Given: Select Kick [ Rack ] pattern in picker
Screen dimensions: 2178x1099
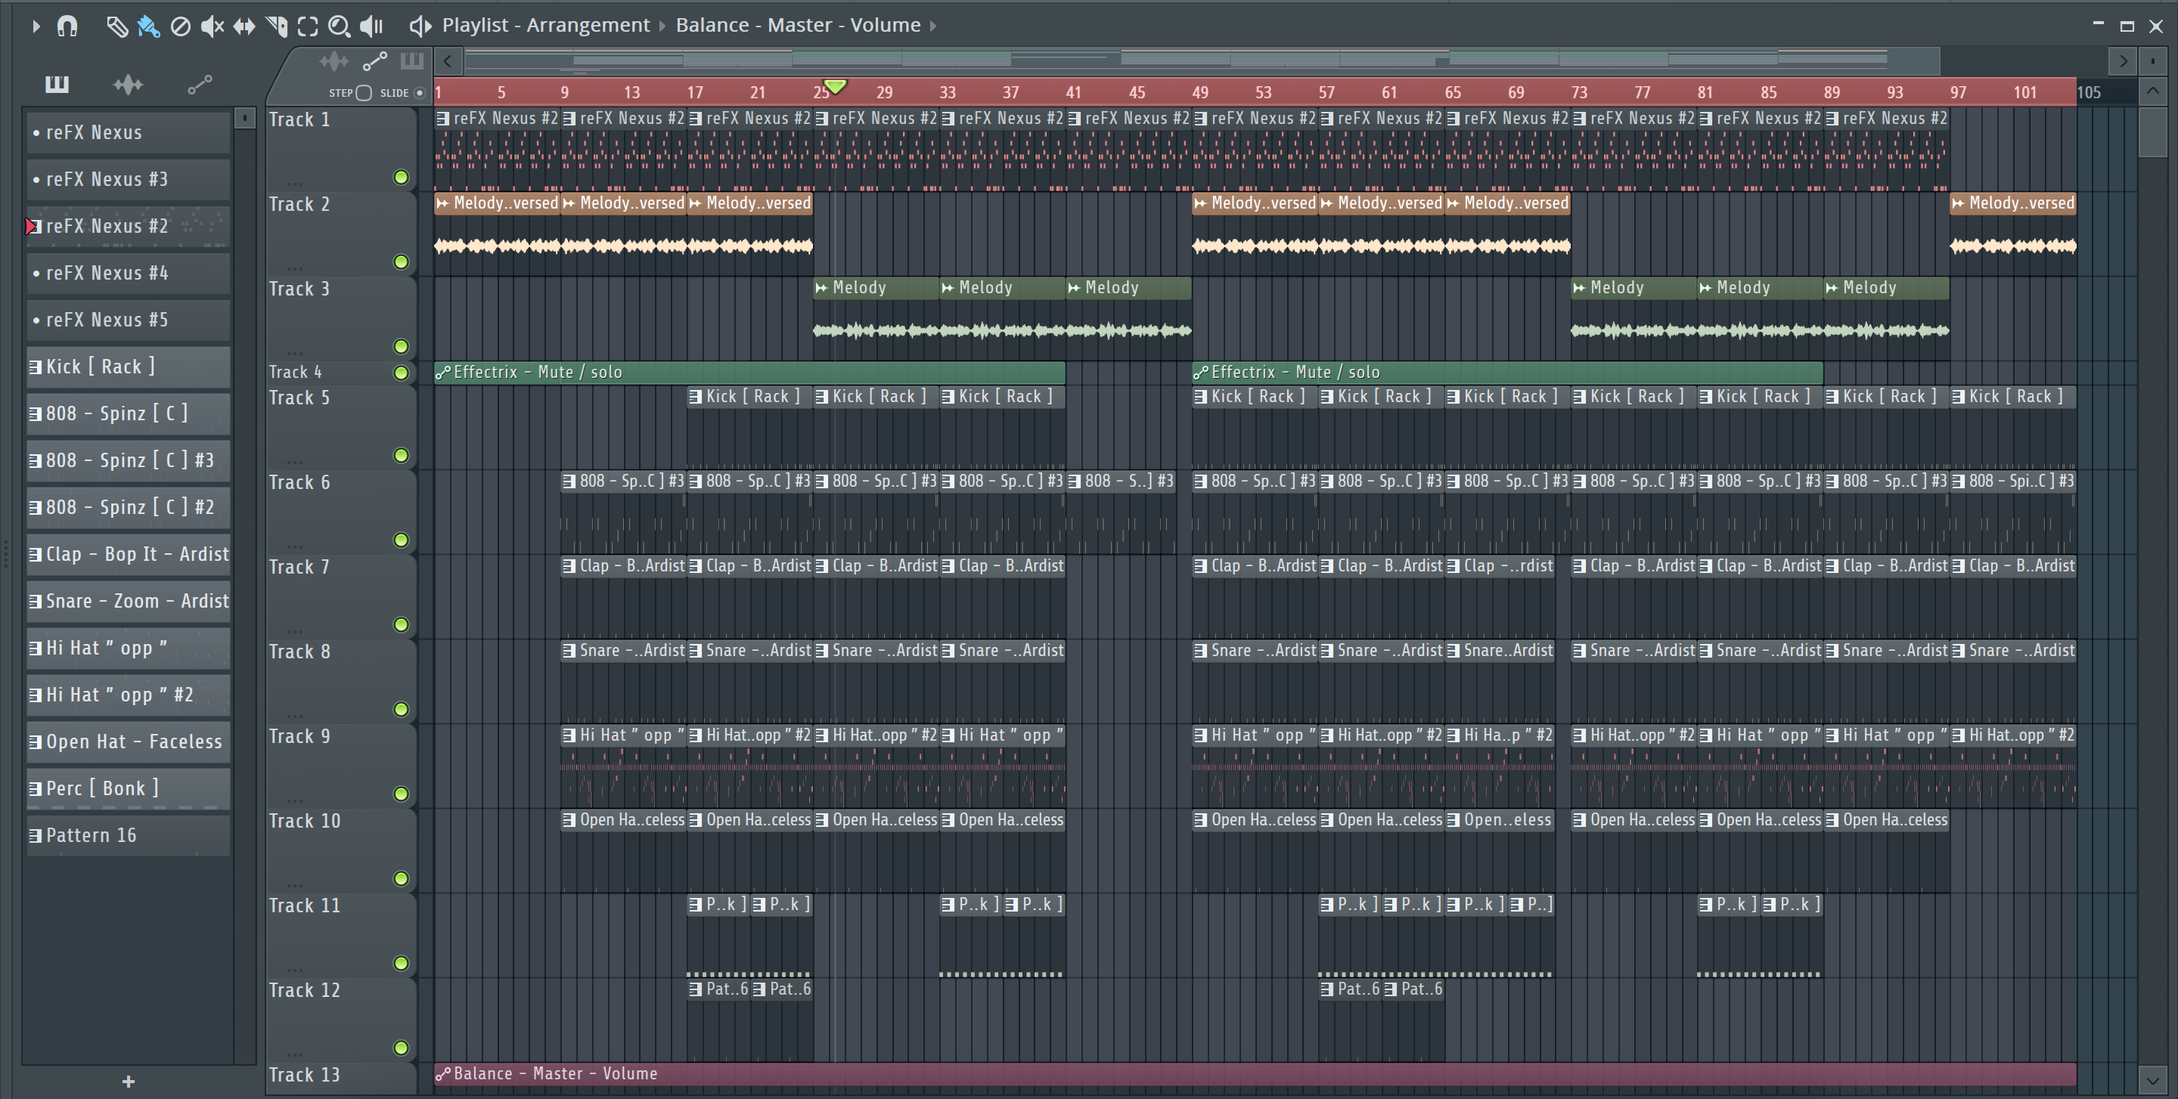Looking at the screenshot, I should 129,367.
